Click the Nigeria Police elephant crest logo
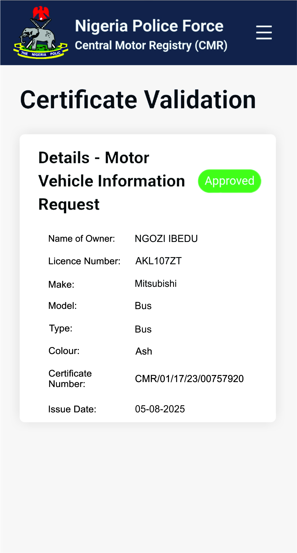The image size is (297, 553). point(41,33)
